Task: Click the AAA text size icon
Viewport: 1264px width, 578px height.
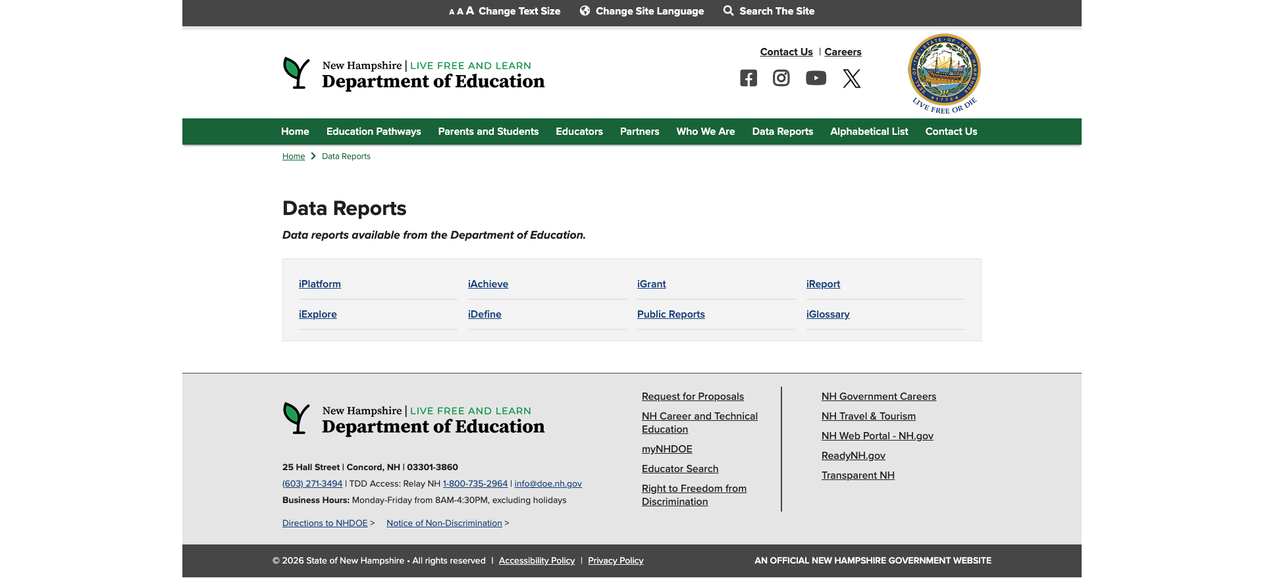Action: pos(461,11)
